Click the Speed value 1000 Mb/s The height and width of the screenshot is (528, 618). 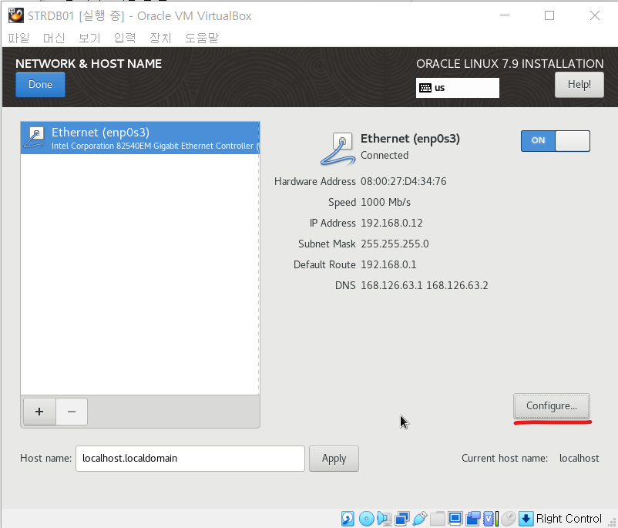385,202
